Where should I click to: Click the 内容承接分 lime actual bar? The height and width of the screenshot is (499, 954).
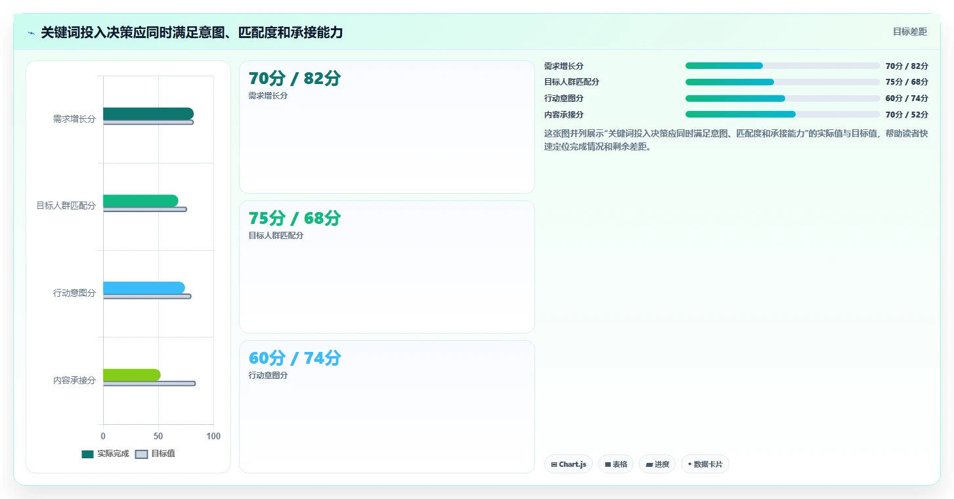(132, 375)
